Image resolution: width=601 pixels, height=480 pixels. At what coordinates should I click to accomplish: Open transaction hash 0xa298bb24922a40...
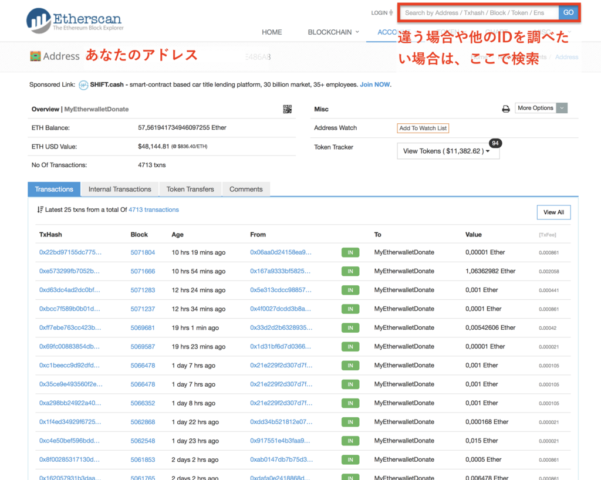[x=70, y=403]
